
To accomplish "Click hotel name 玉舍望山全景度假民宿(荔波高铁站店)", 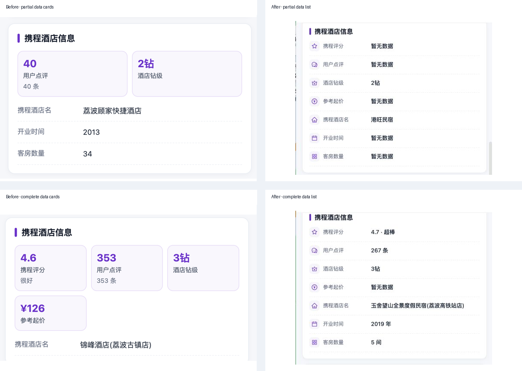I will [x=418, y=306].
